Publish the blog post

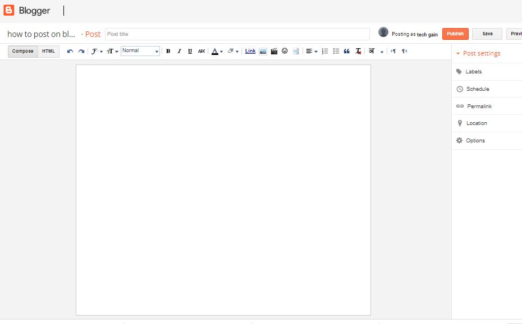[455, 34]
